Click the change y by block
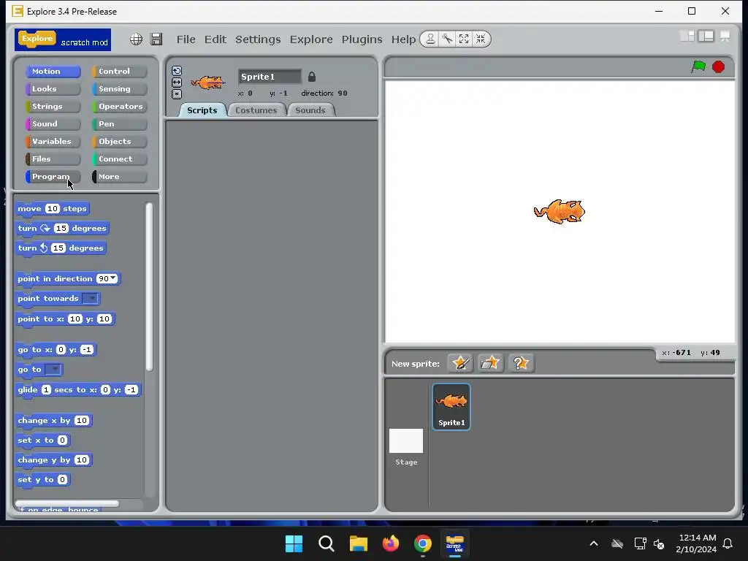Viewport: 748px width, 561px height. tap(53, 460)
